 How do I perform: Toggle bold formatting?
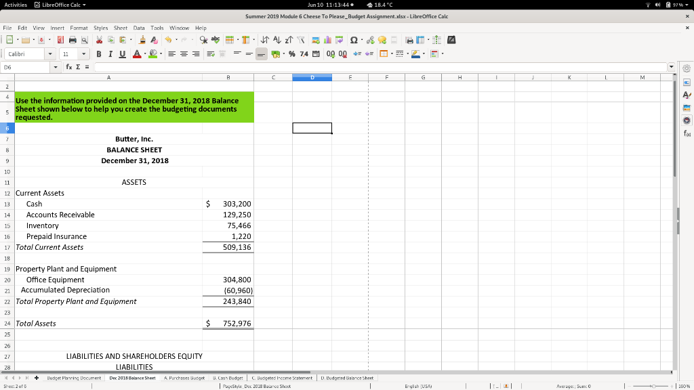[x=100, y=54]
